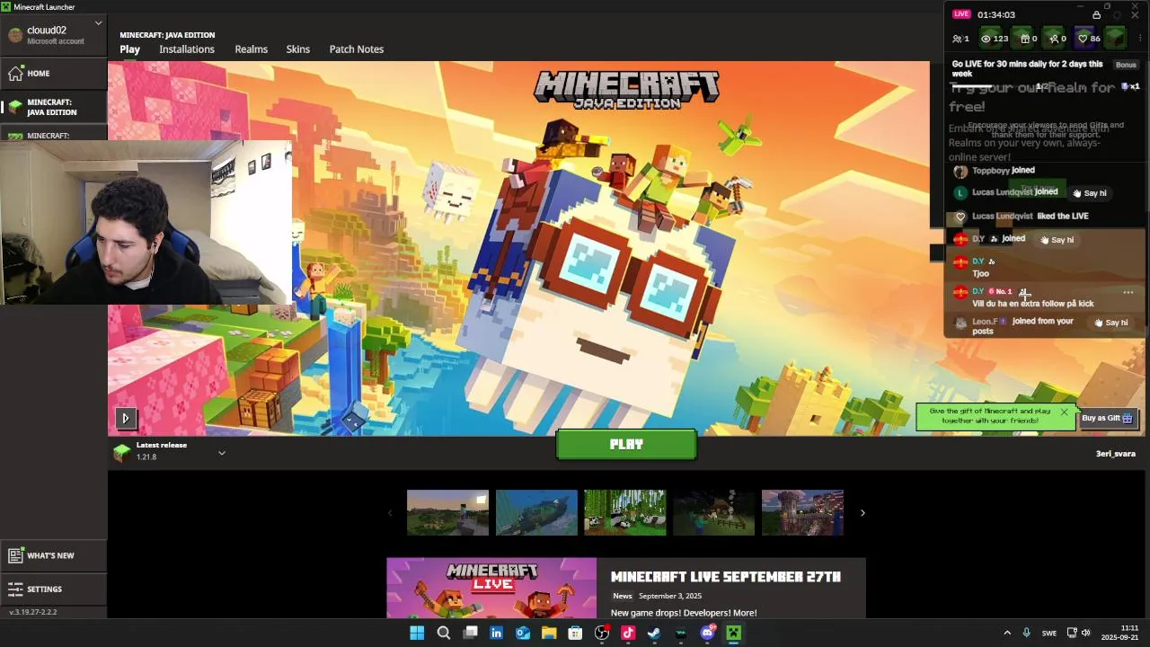
Task: Open the cherry blossom build carousel thumbnail
Action: point(802,512)
